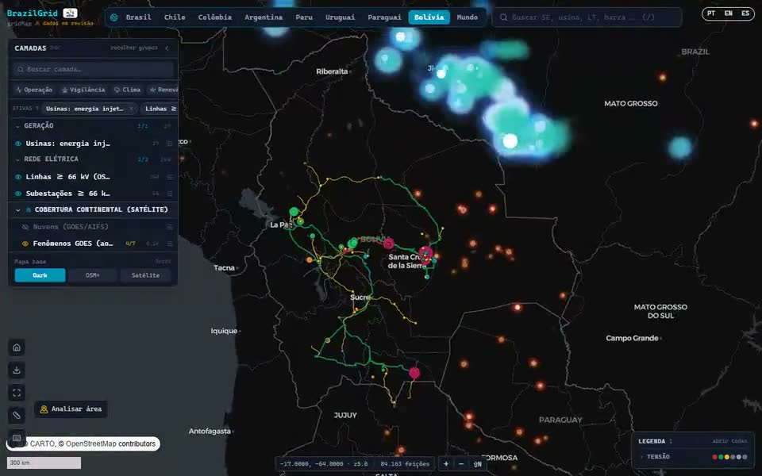Open options menu for Fenômenos GOES row
The height and width of the screenshot is (476, 762).
(x=170, y=244)
